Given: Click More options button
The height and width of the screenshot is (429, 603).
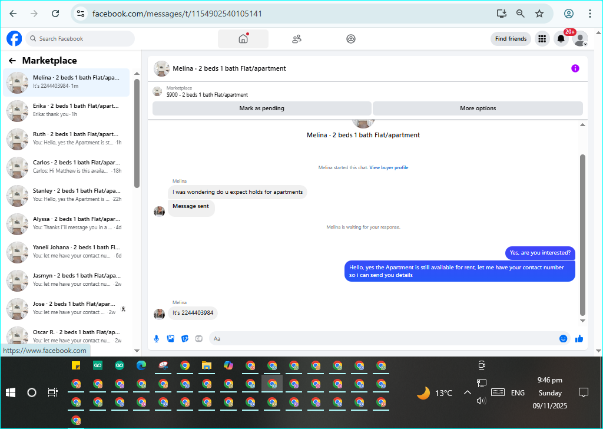Looking at the screenshot, I should point(478,108).
